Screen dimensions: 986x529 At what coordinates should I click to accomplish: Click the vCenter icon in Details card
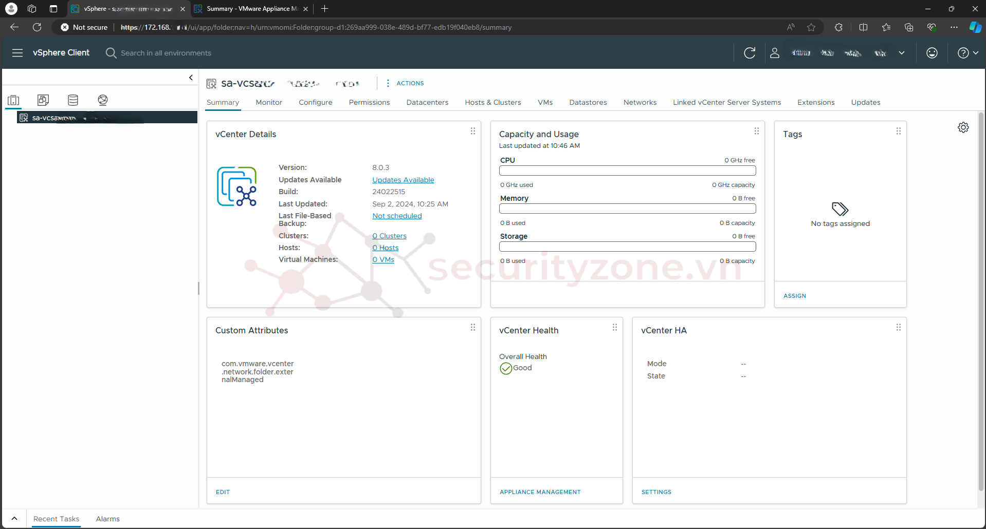pyautogui.click(x=236, y=186)
